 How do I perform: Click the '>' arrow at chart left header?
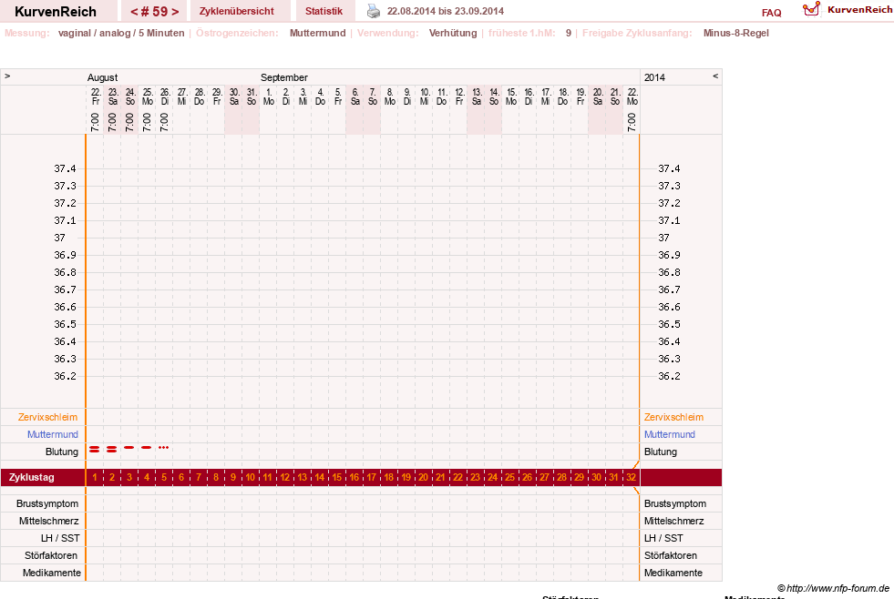[7, 76]
